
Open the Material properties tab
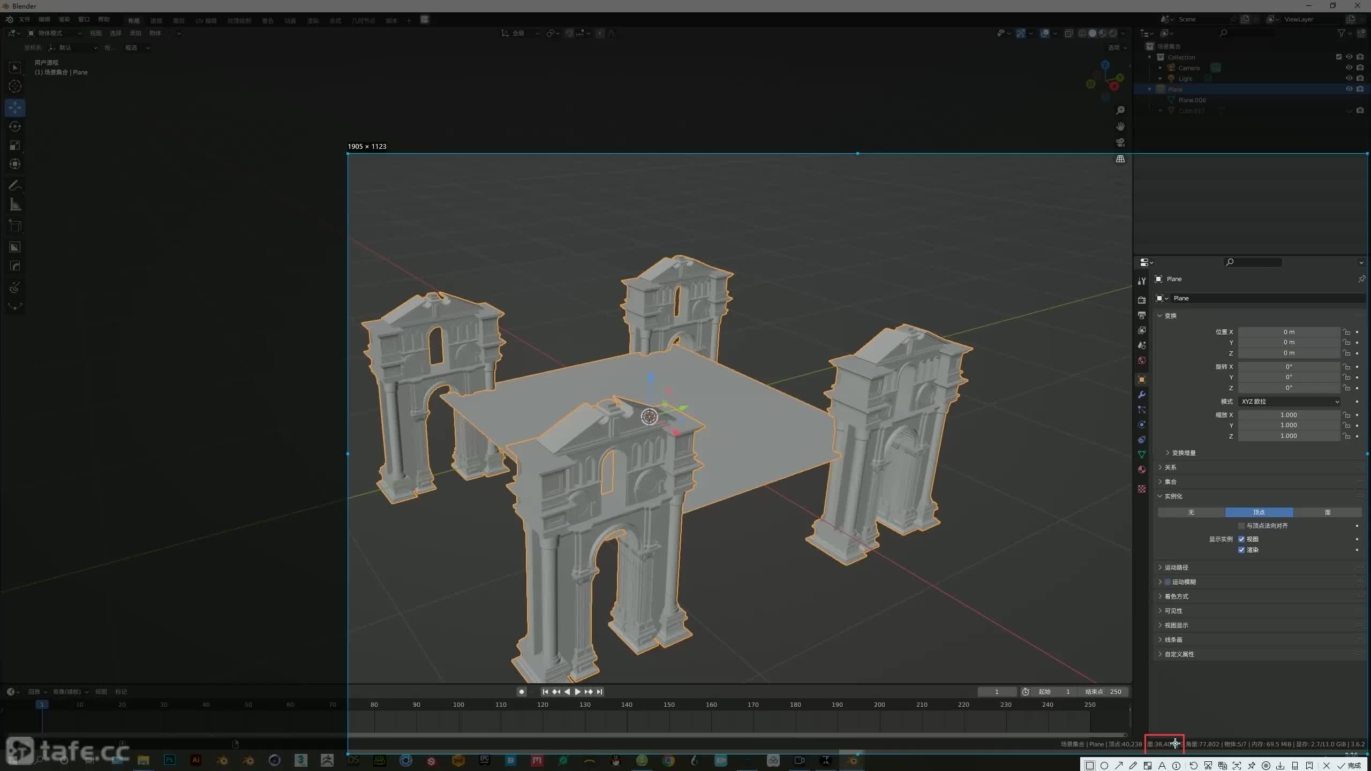coord(1142,470)
